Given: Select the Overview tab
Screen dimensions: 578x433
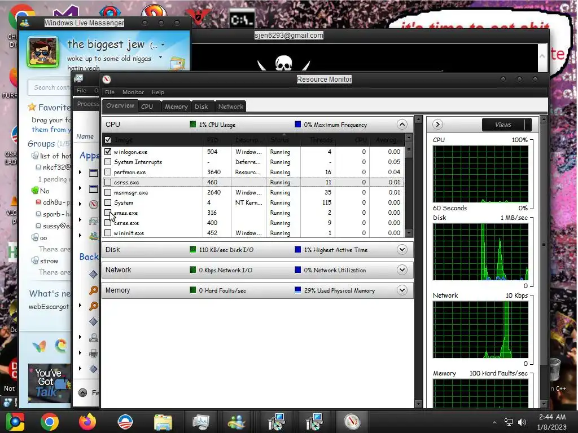Looking at the screenshot, I should [120, 105].
